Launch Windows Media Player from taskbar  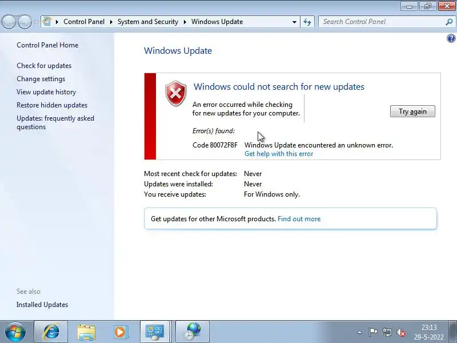click(x=121, y=332)
